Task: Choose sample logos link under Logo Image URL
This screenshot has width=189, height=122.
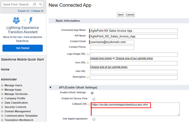Action: [134, 58]
